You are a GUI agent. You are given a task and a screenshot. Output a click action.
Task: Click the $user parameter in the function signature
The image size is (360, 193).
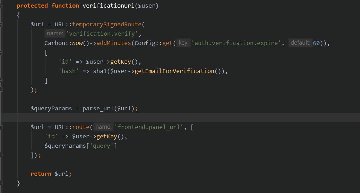click(x=146, y=6)
